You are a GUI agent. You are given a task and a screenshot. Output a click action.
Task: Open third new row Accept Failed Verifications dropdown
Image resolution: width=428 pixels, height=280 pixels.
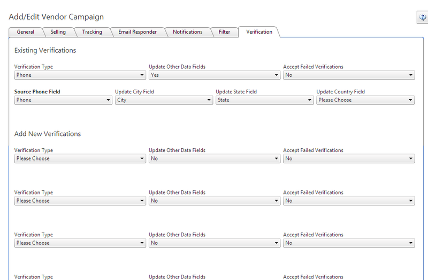(x=349, y=243)
